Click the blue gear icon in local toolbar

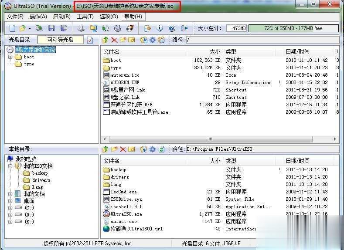click(x=153, y=149)
